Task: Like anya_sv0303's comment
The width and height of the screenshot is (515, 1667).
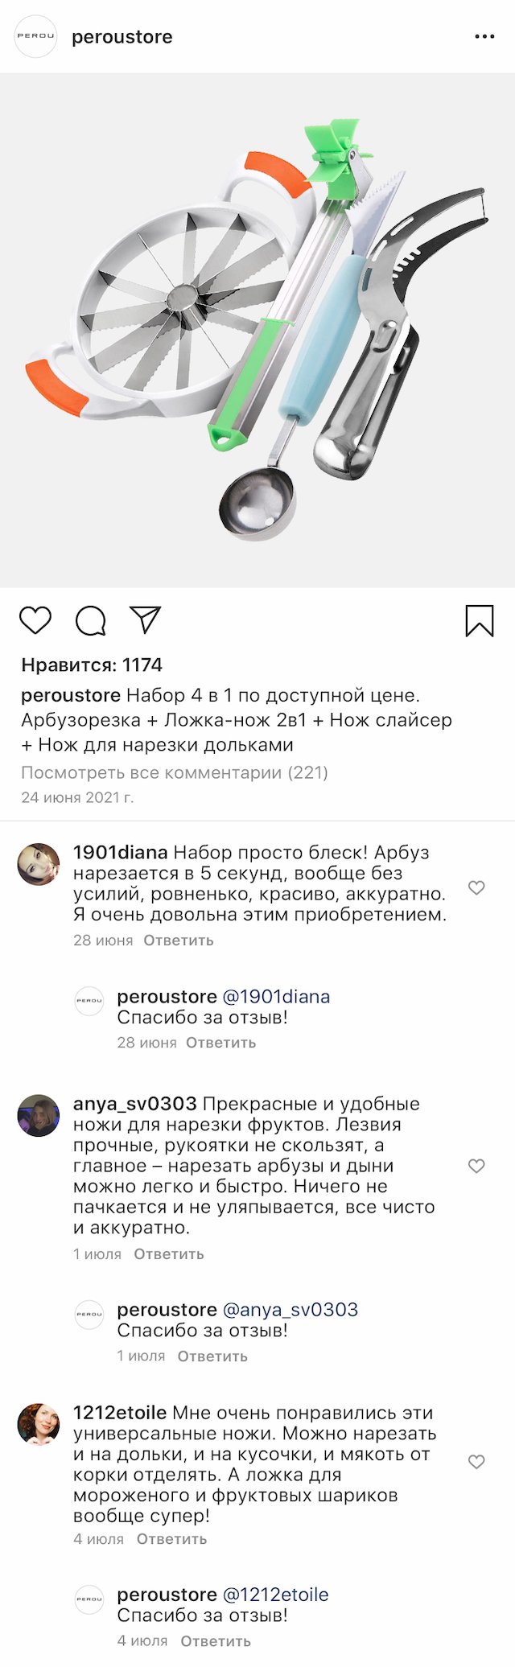Action: tap(476, 1166)
